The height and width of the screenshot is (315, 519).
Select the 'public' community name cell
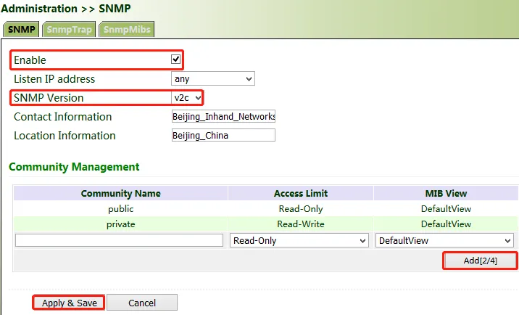pyautogui.click(x=121, y=209)
